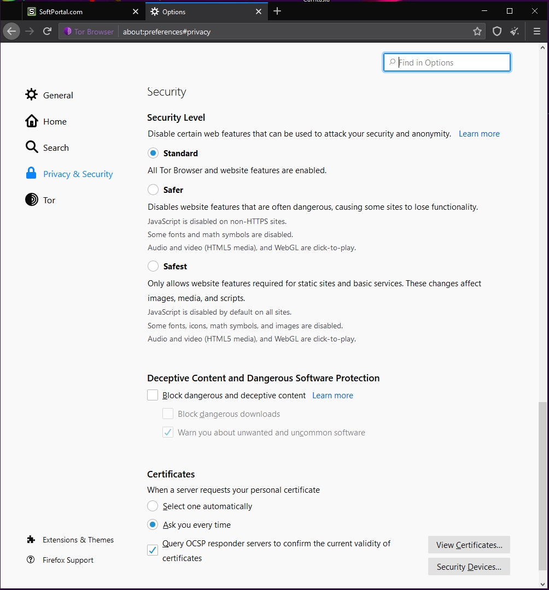Open Learn more link for Security Level

pyautogui.click(x=479, y=134)
